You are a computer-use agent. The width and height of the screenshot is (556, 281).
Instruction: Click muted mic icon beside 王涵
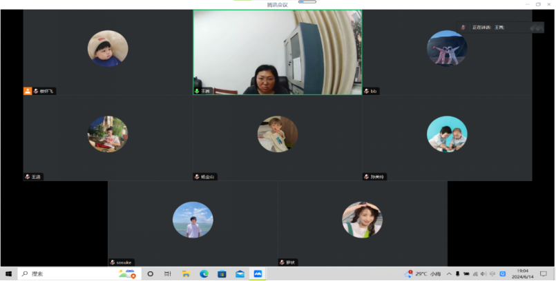point(28,177)
